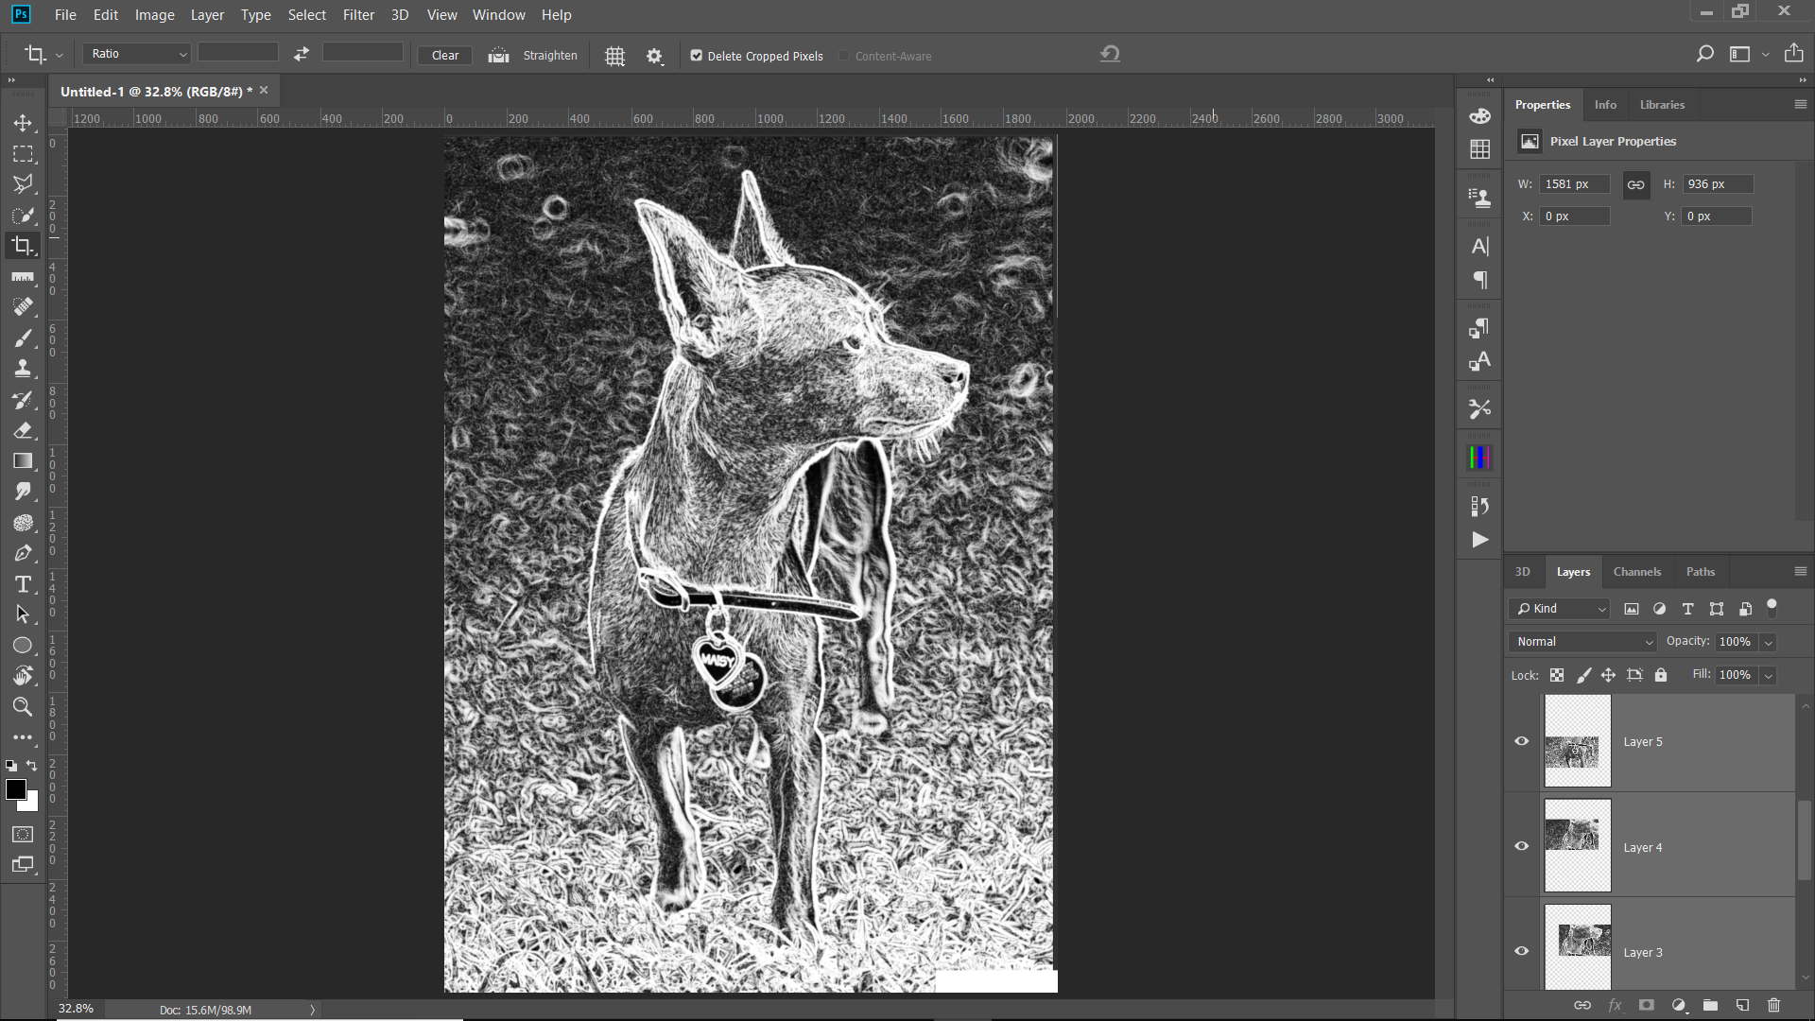Select the Zoom tool
The height and width of the screenshot is (1021, 1815).
click(x=23, y=706)
